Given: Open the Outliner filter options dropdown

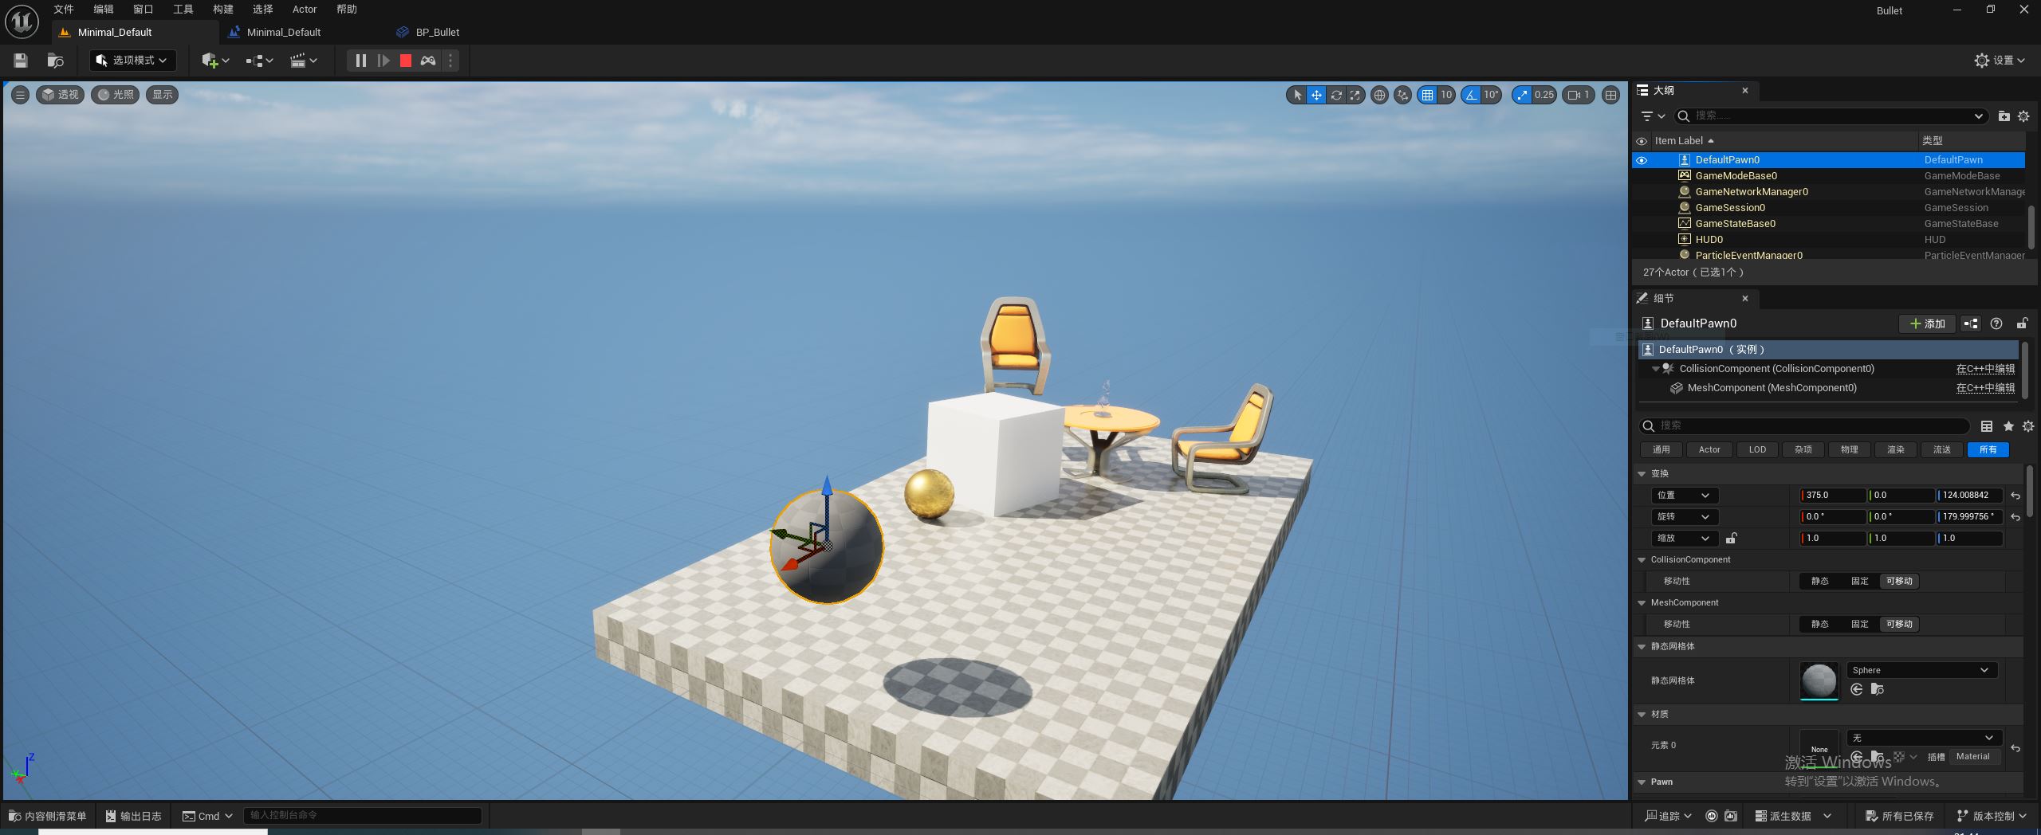Looking at the screenshot, I should 1653,116.
